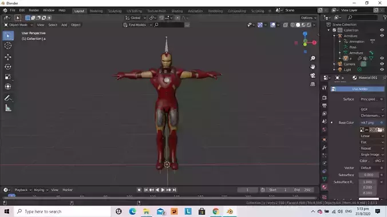The height and width of the screenshot is (217, 387).
Task: Open the Repeat extension dropdown
Action: tap(372, 148)
